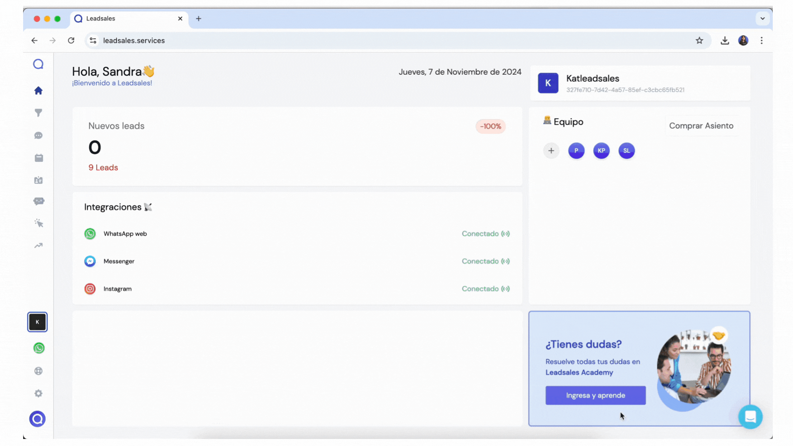Screen dimensions: 793x446
Task: Click the -100% change badge
Action: click(491, 126)
